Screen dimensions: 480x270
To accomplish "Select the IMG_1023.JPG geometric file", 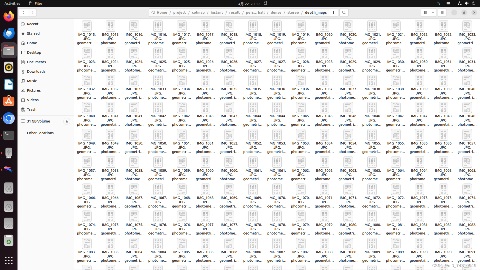I will tap(467, 33).
